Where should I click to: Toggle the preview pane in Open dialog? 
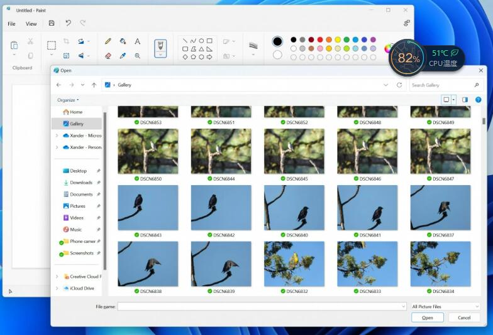coord(465,100)
